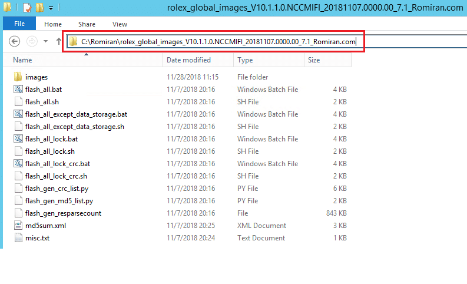Click the flash_all_except_data_storage.sh file name

pyautogui.click(x=75, y=127)
